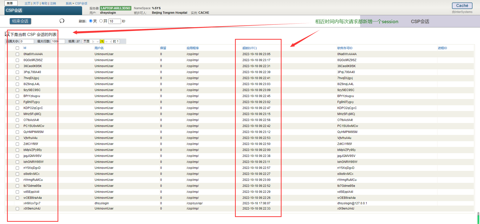Open the 系统 breadcrumb link

(69, 3)
